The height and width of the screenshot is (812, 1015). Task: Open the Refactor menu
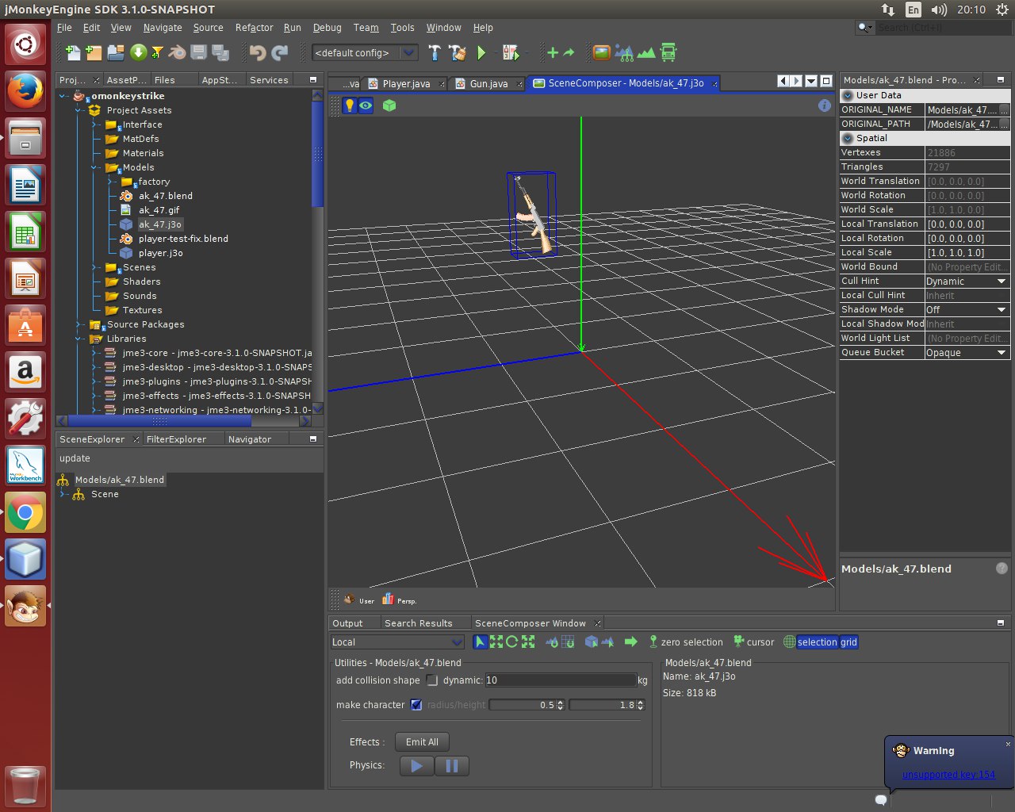(254, 28)
